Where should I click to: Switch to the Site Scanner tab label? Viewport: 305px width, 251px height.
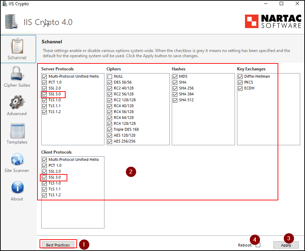pos(17,170)
